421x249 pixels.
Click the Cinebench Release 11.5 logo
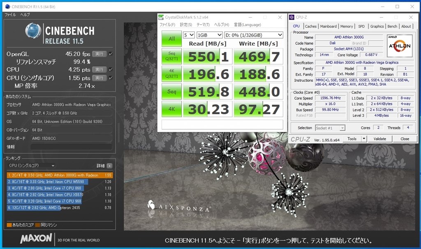60,33
